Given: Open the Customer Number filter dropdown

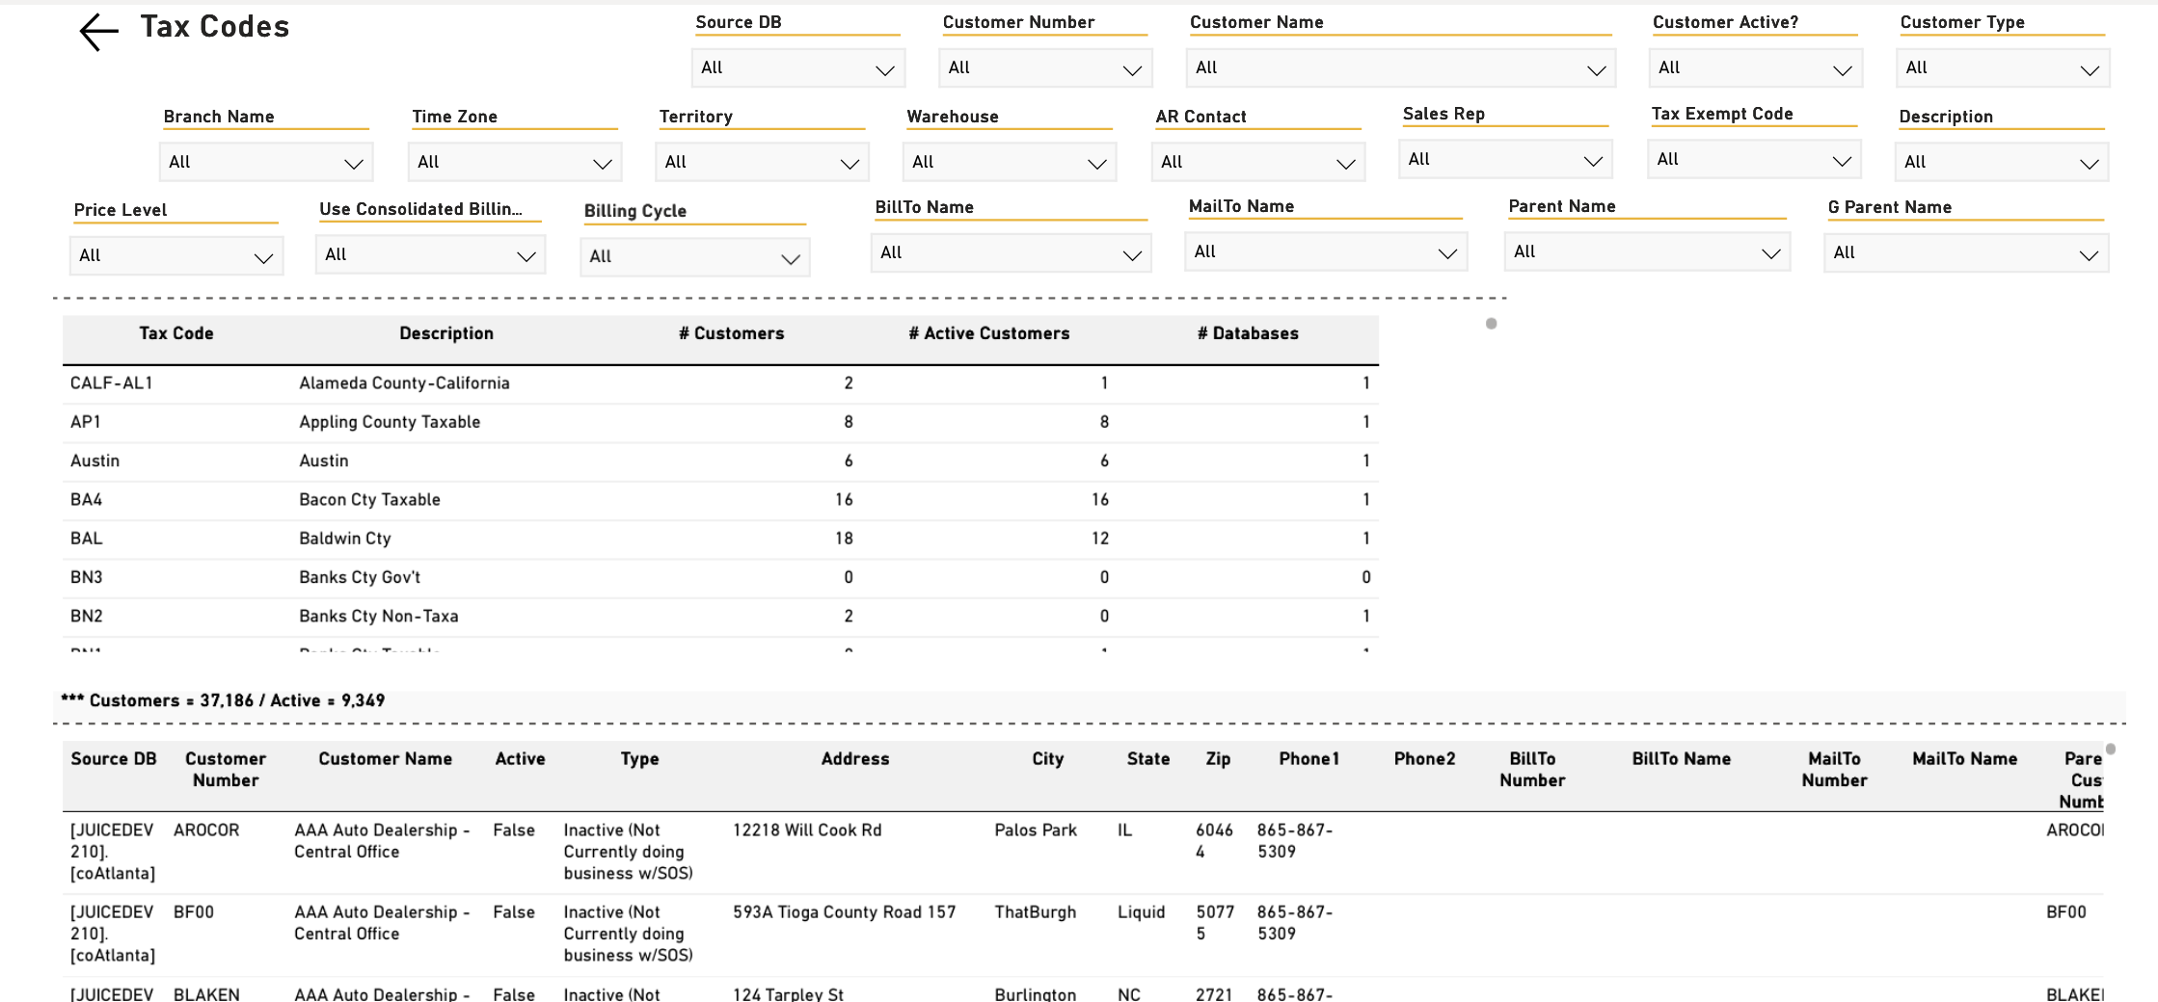Looking at the screenshot, I should tap(1043, 68).
